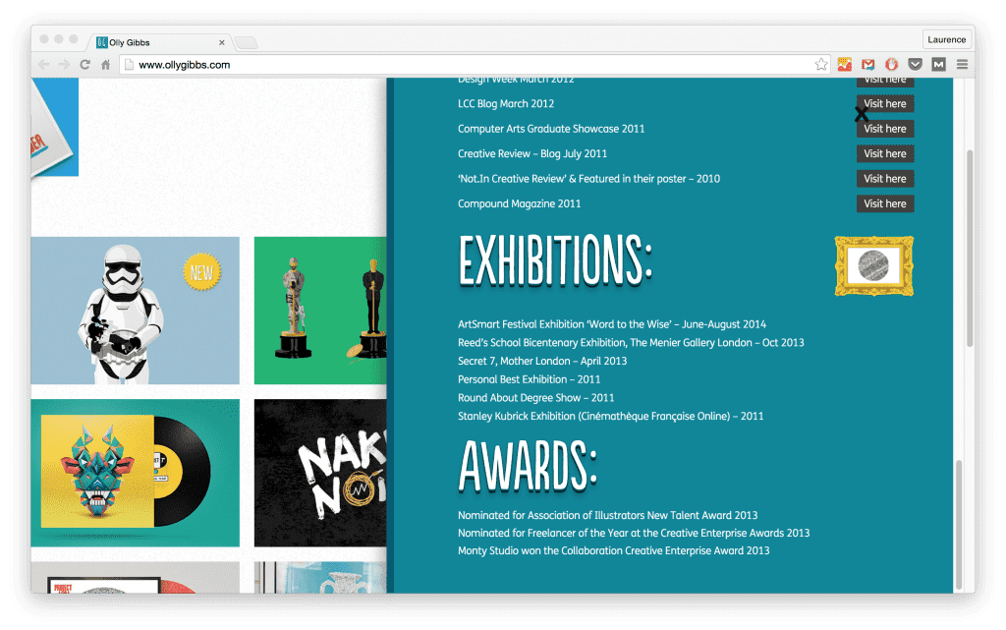The image size is (1006, 630).
Task: Click 'Compound Magazine 2011' text
Action: [519, 203]
